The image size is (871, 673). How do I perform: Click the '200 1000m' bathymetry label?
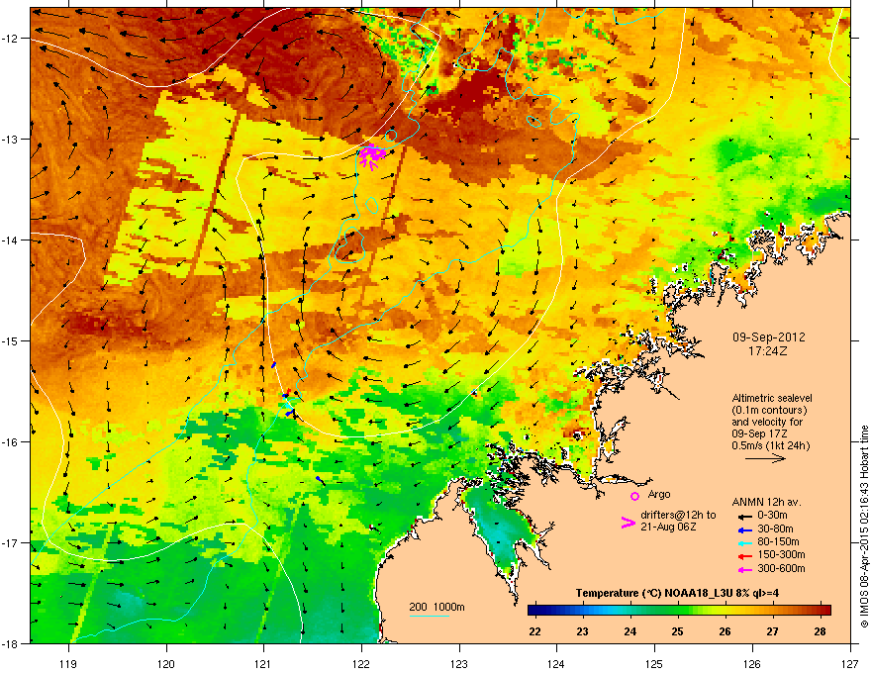(x=436, y=607)
